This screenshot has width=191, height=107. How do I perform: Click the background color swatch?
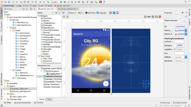[175, 45]
